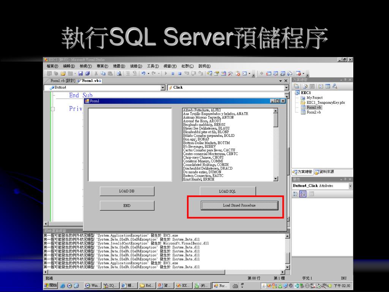Open Find in Files toolbar icon
The height and width of the screenshot is (292, 389).
click(119, 73)
